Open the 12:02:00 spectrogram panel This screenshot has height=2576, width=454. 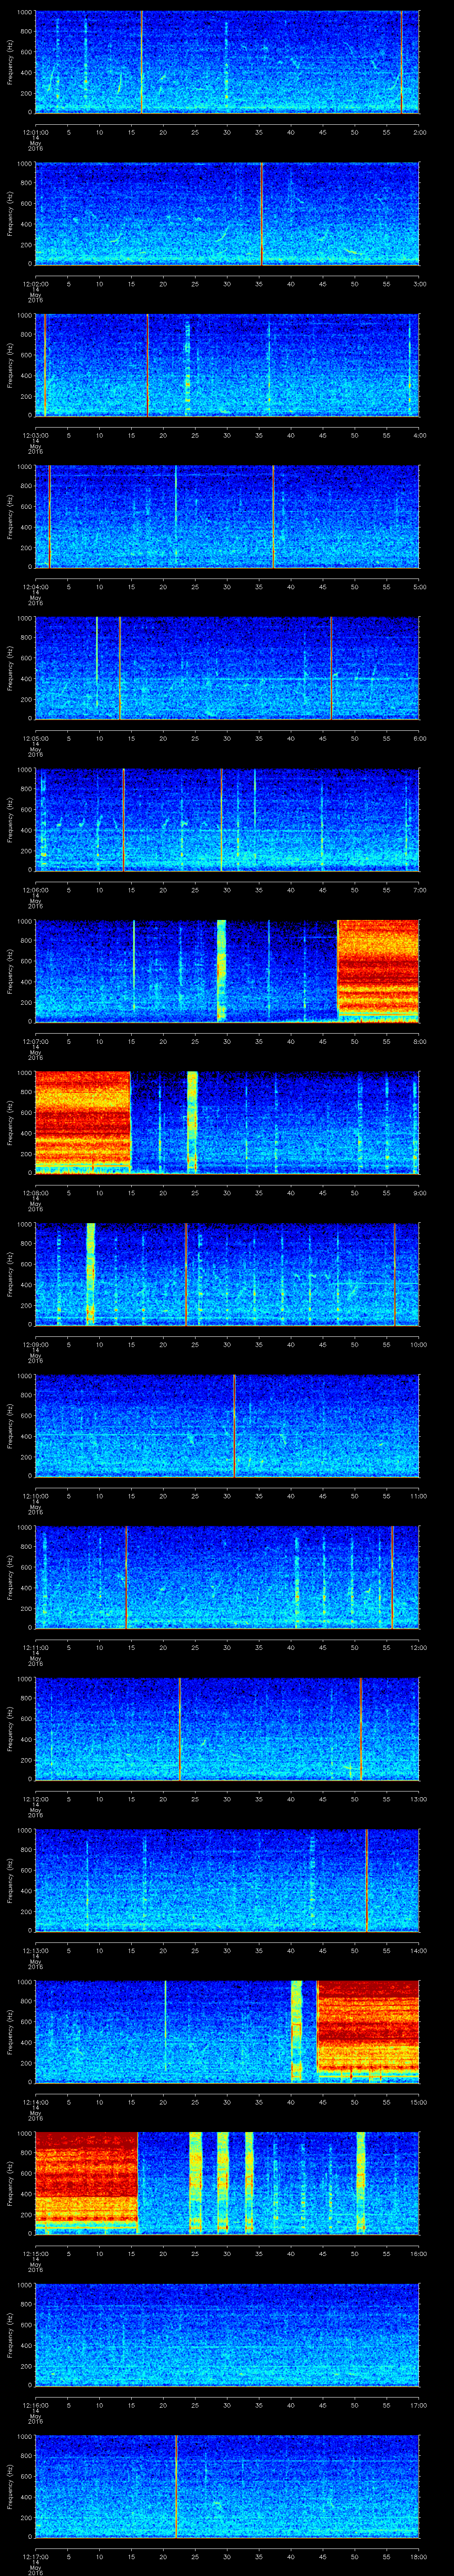(x=227, y=214)
